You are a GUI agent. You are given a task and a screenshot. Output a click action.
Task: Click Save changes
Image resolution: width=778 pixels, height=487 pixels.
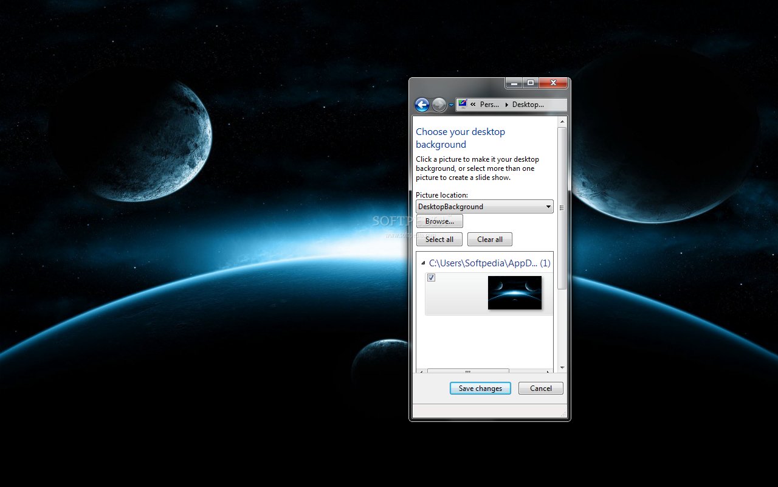(x=480, y=389)
